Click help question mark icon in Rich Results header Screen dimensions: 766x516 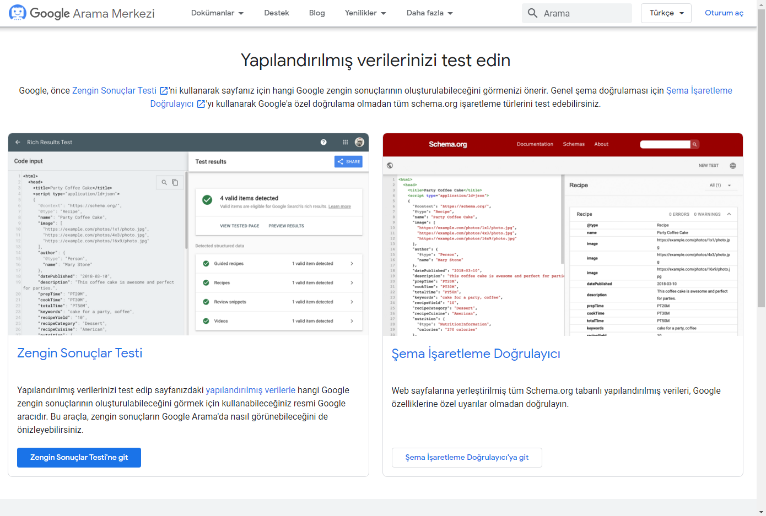(x=323, y=142)
